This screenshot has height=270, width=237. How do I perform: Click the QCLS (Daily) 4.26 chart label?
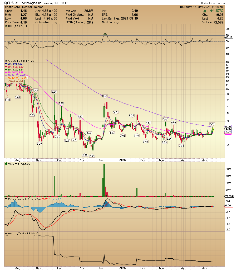point(21,61)
